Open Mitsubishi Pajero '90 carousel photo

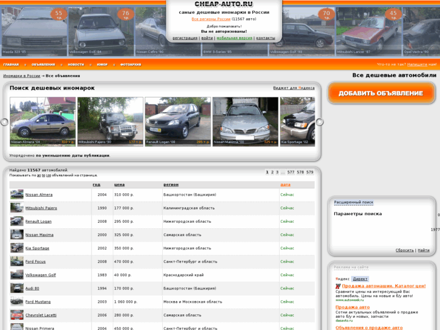coord(110,122)
